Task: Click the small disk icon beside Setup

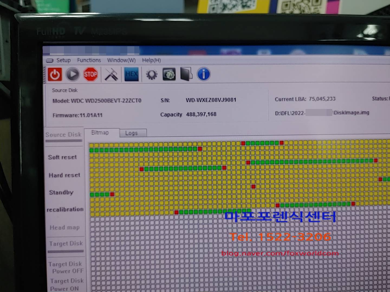Action: click(x=50, y=61)
